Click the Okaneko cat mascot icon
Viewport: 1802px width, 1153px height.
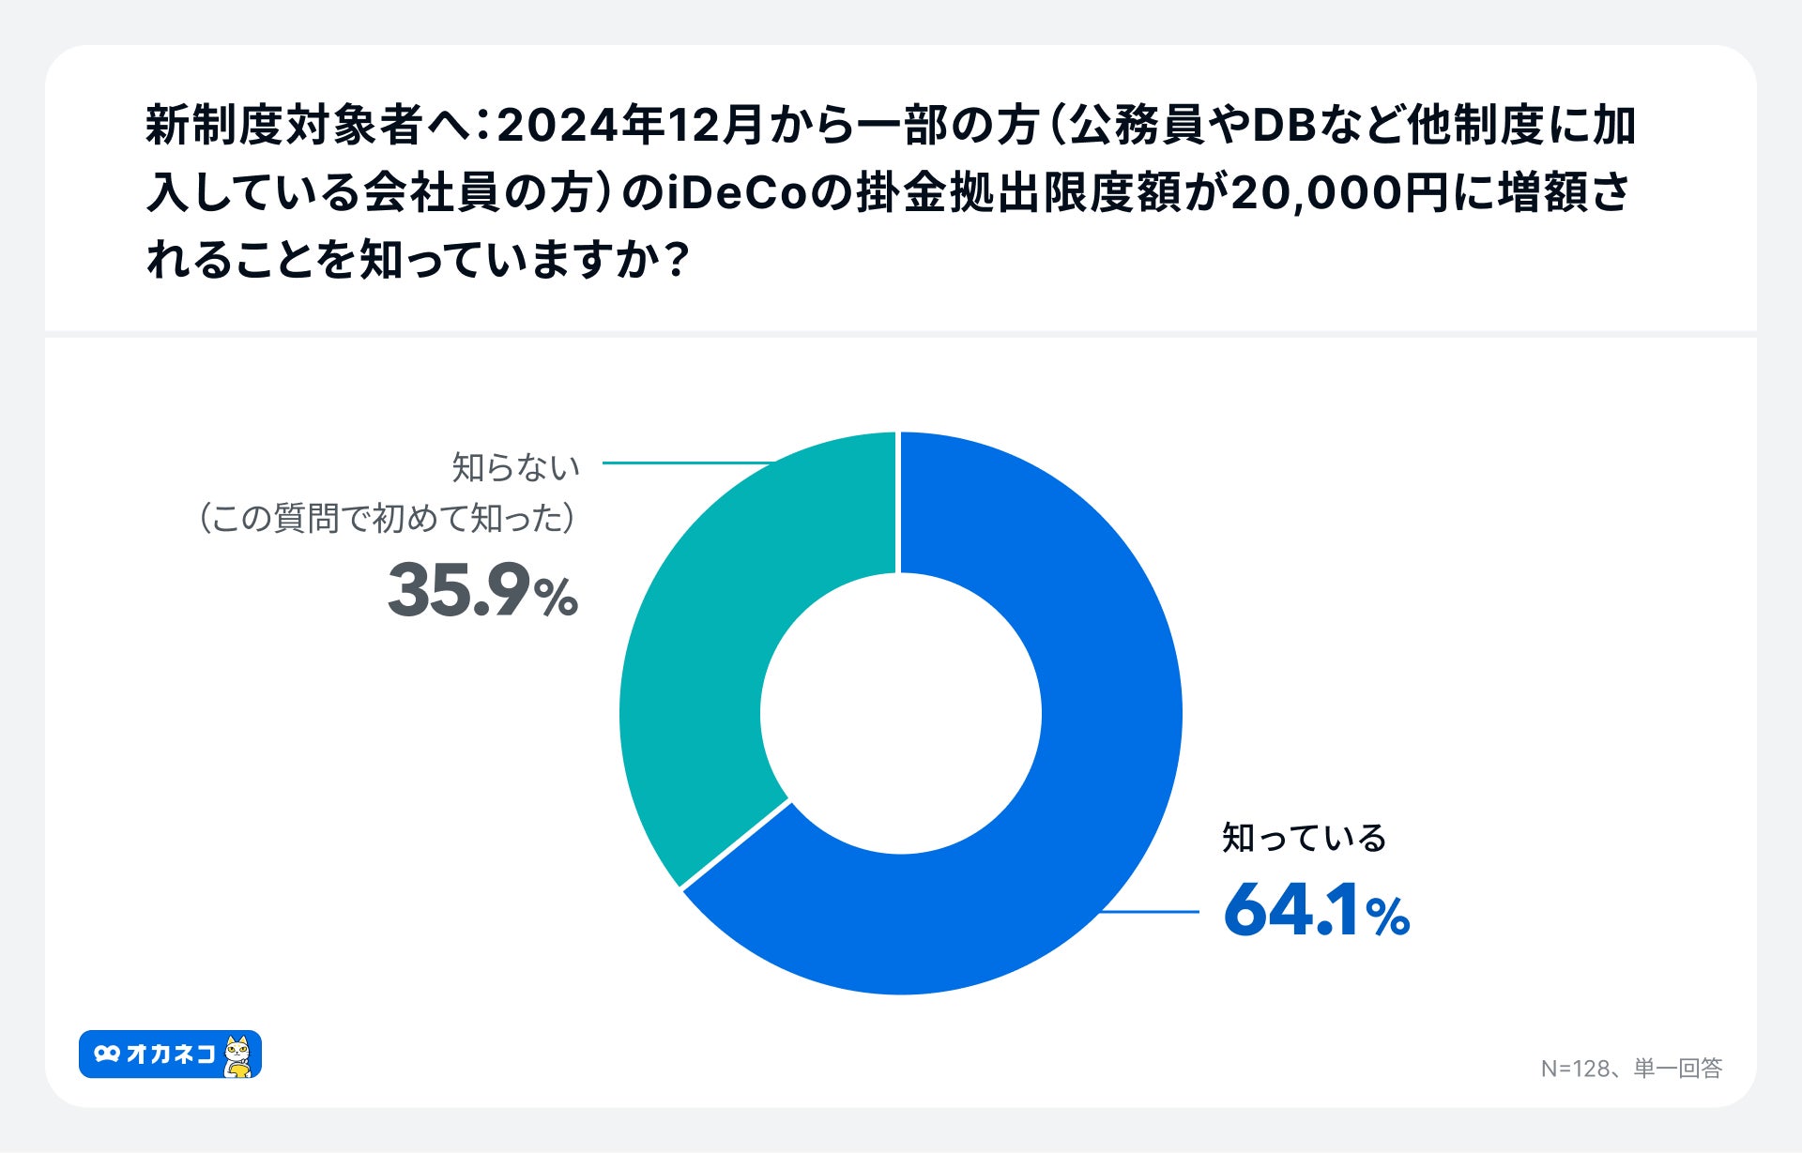click(x=239, y=1055)
